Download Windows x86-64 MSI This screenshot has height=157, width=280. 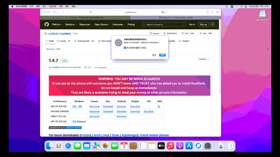pyautogui.click(x=80, y=106)
